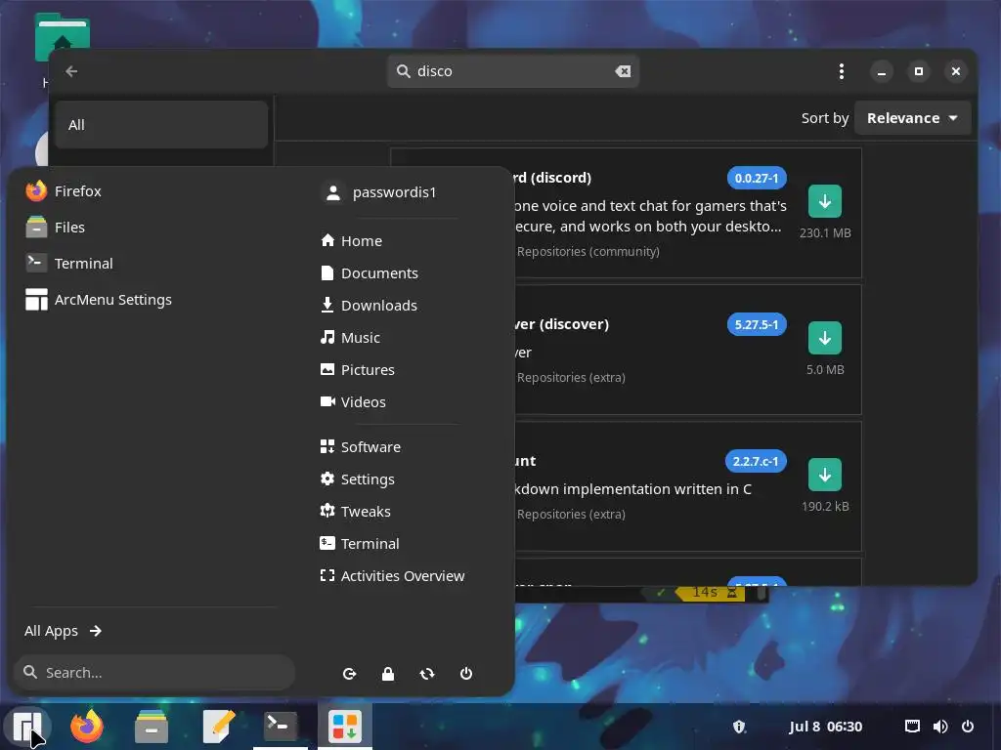The image size is (1001, 750).
Task: Install the 190.2 kB markdown package
Action: pyautogui.click(x=825, y=475)
